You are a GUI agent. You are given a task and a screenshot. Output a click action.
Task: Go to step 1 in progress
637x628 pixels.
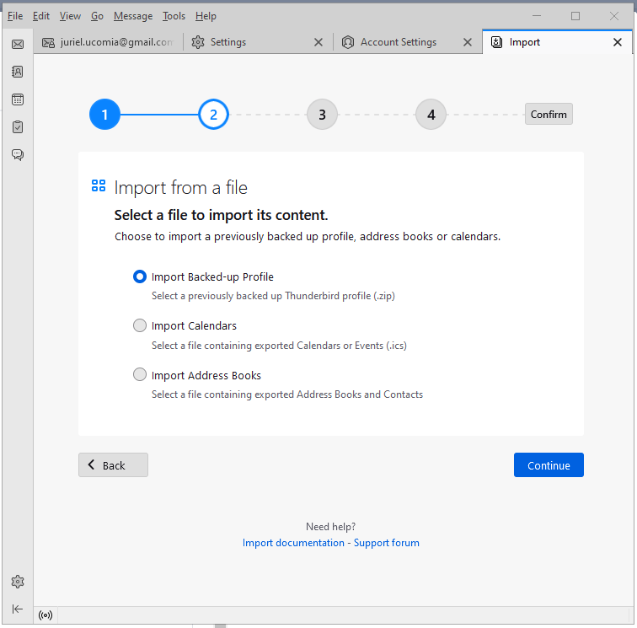(104, 114)
